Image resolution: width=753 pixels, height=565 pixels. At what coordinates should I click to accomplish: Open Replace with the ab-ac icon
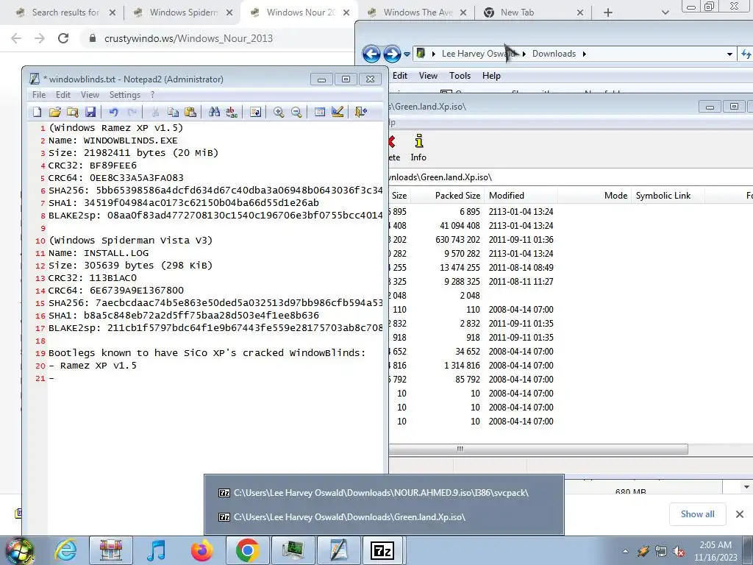(232, 112)
